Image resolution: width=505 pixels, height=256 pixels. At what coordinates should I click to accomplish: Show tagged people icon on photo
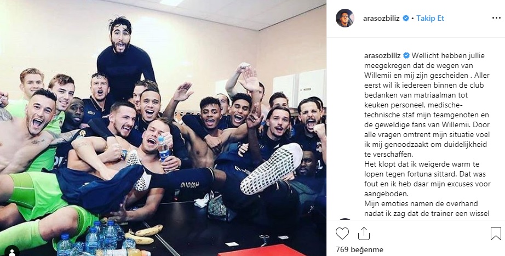12,252
